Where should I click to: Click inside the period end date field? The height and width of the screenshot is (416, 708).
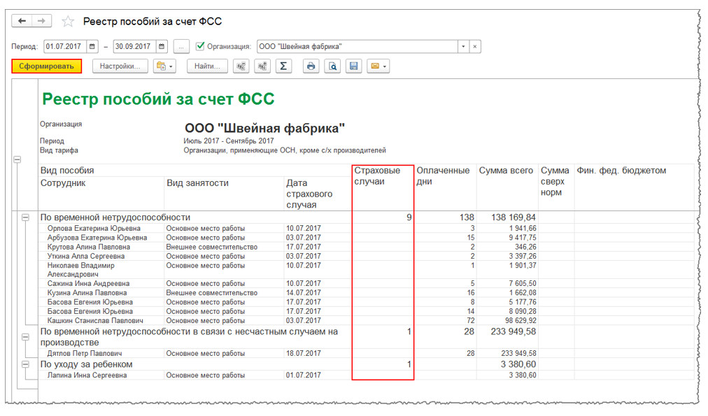coord(134,46)
